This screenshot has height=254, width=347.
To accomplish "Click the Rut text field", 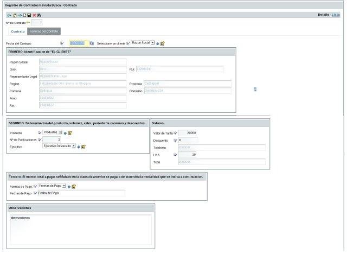I will pos(179,69).
